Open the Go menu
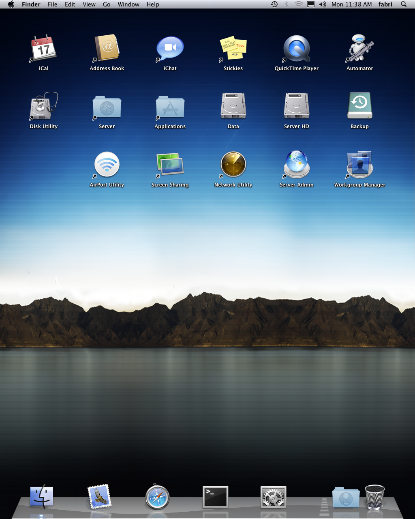415x519 pixels. click(107, 4)
